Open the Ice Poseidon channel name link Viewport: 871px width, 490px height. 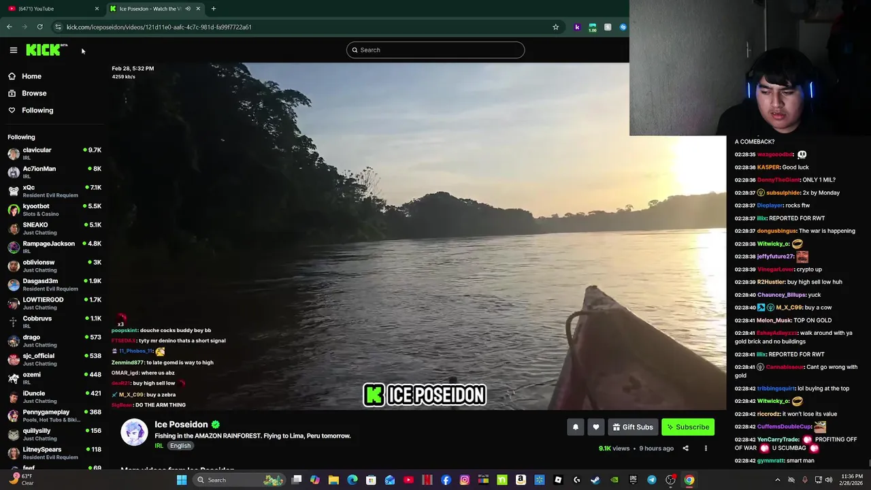[181, 425]
